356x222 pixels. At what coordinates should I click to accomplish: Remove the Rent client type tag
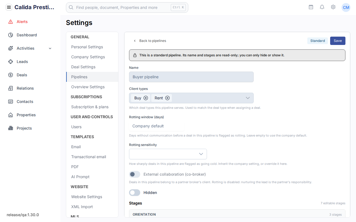[x=167, y=98]
